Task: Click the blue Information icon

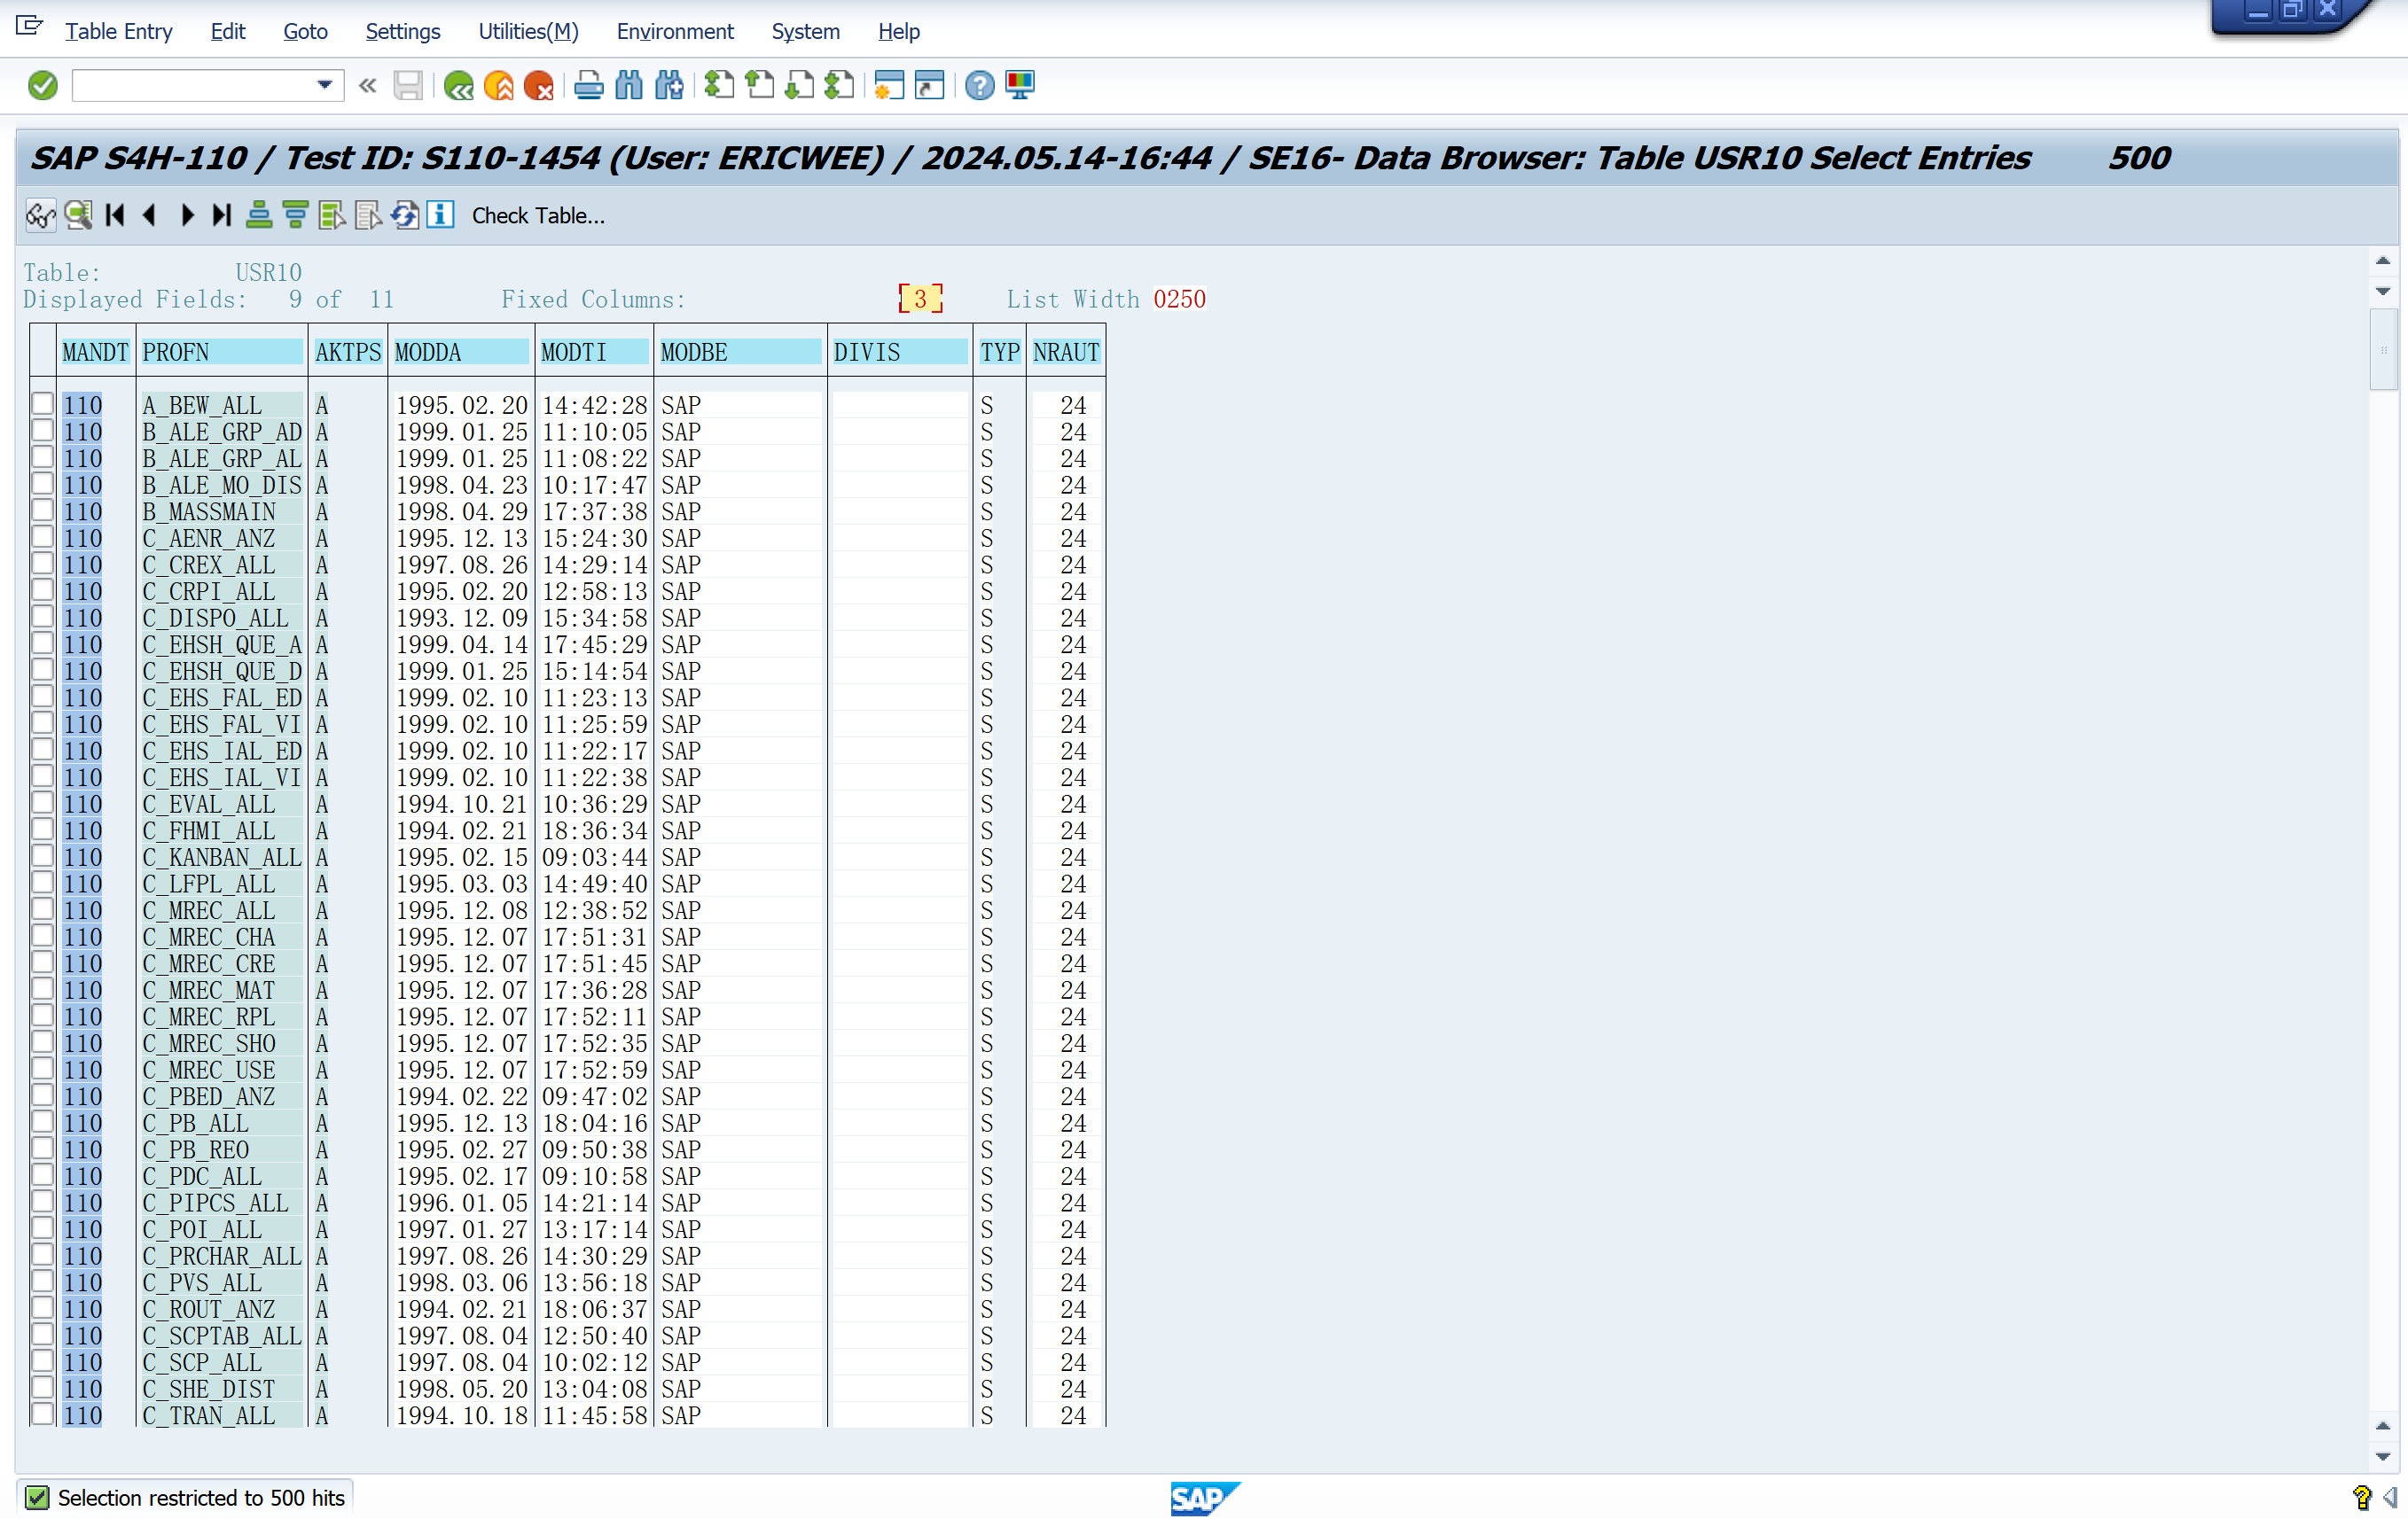Action: click(440, 214)
